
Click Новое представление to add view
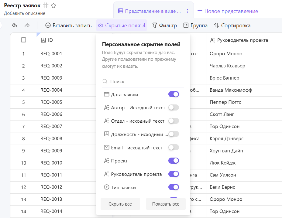pos(228,11)
